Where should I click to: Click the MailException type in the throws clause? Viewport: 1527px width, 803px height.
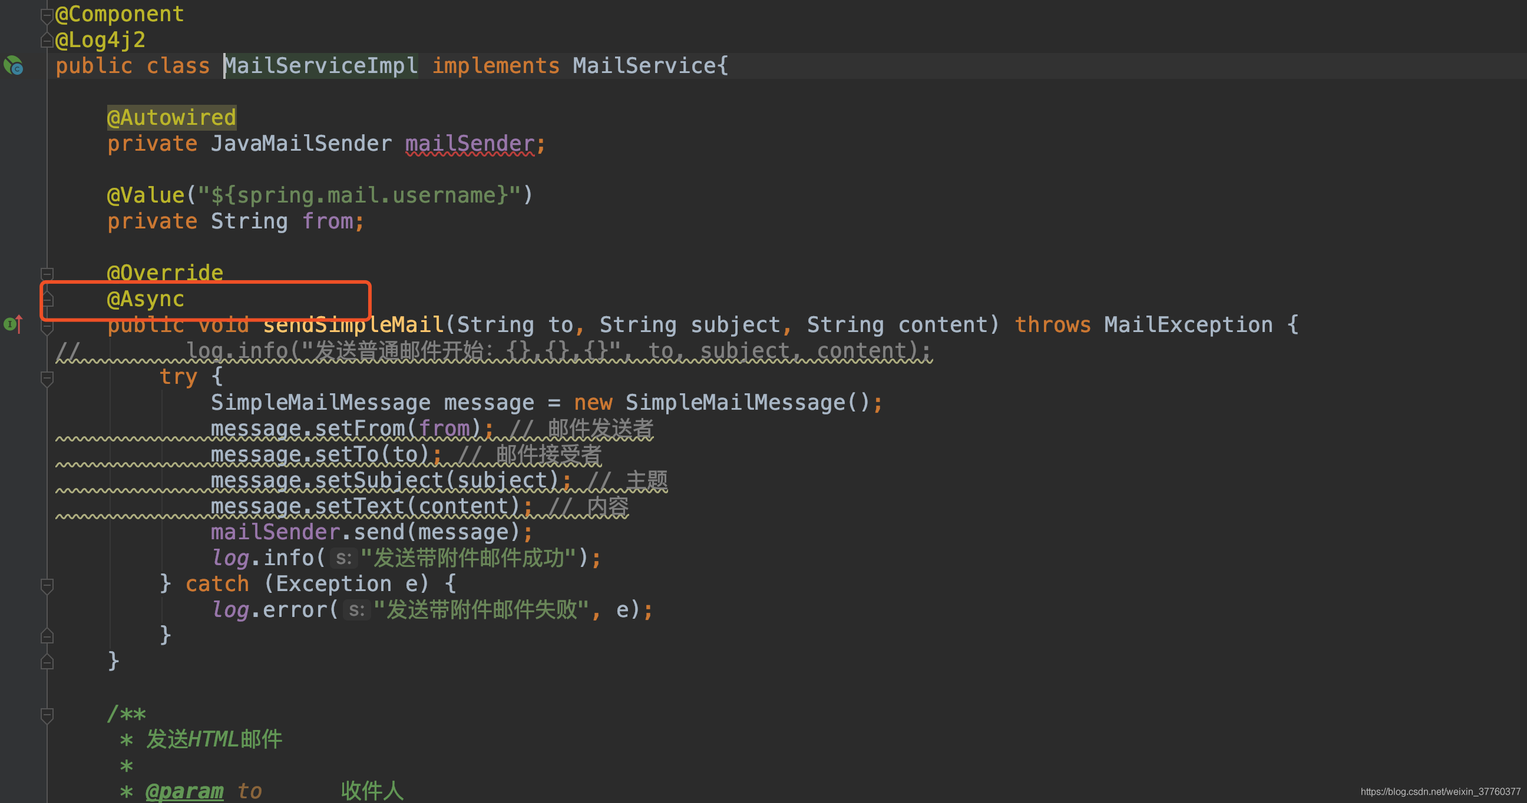(x=1188, y=324)
